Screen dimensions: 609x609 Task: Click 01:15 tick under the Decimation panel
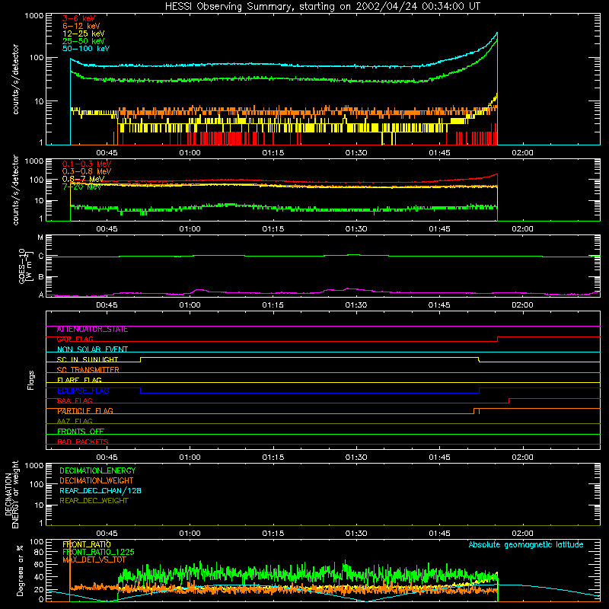coord(273,534)
